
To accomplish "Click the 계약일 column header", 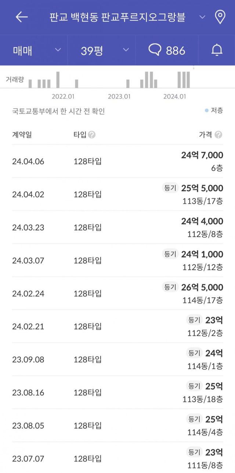I will pyautogui.click(x=21, y=135).
